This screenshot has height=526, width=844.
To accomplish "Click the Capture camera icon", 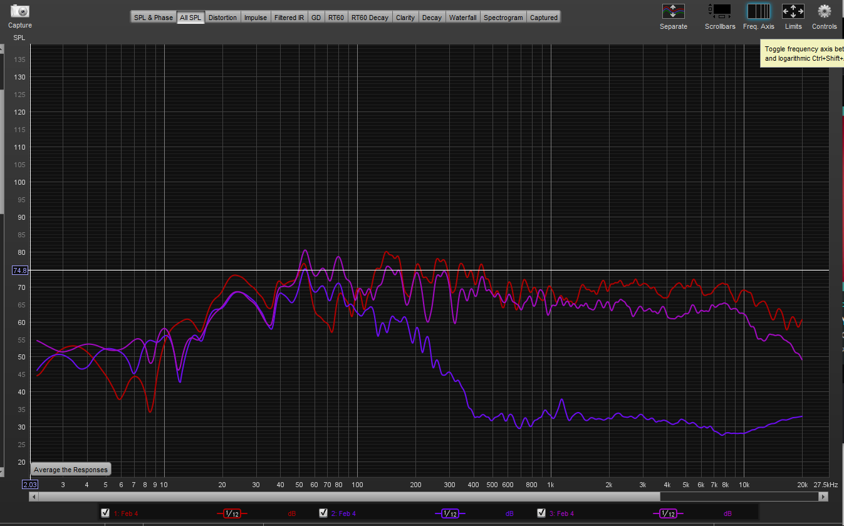I will (x=20, y=11).
